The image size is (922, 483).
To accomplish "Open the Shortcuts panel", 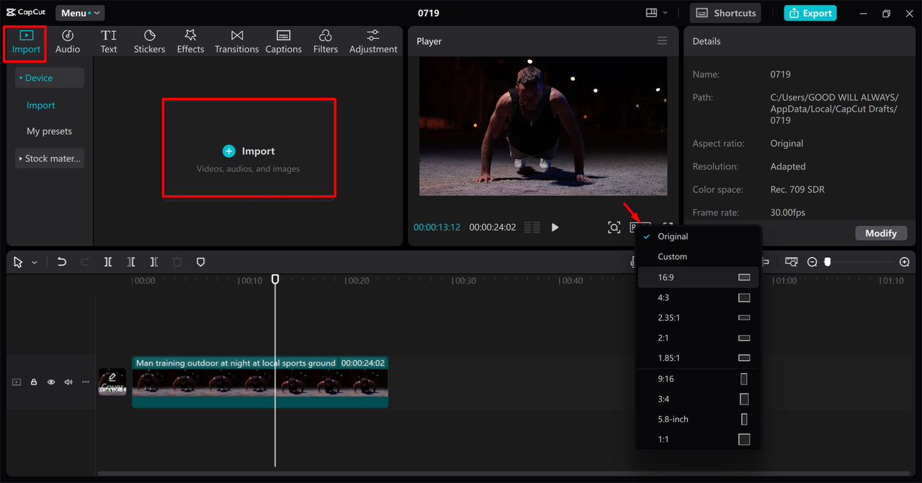I will click(725, 13).
